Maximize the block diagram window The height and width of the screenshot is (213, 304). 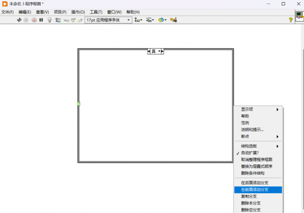tap(283, 4)
